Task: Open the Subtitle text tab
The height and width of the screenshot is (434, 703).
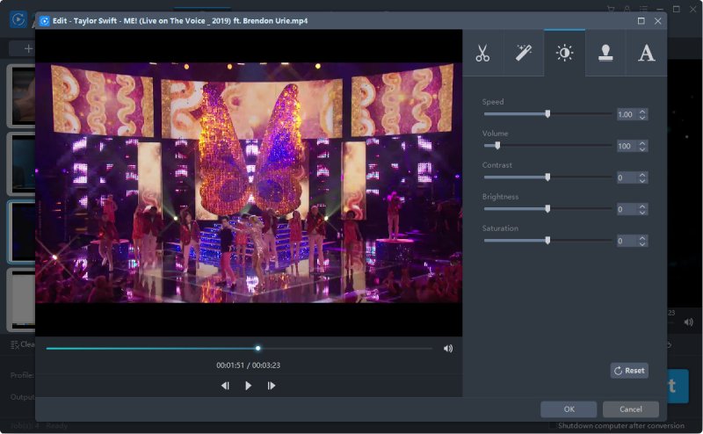Action: (646, 53)
